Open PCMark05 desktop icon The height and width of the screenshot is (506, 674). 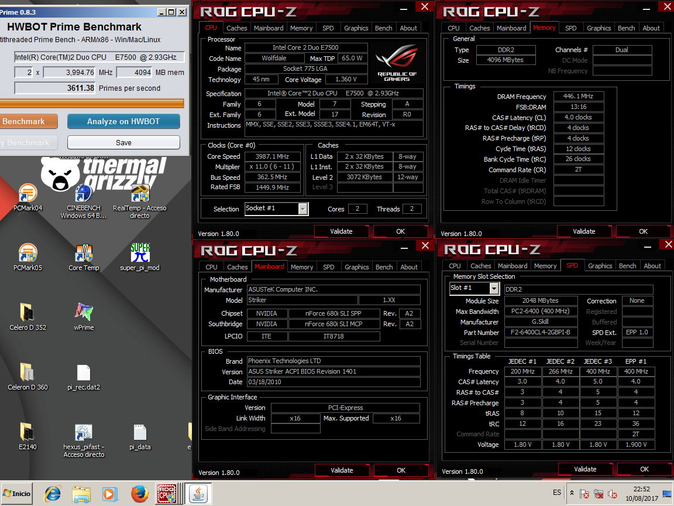[28, 257]
